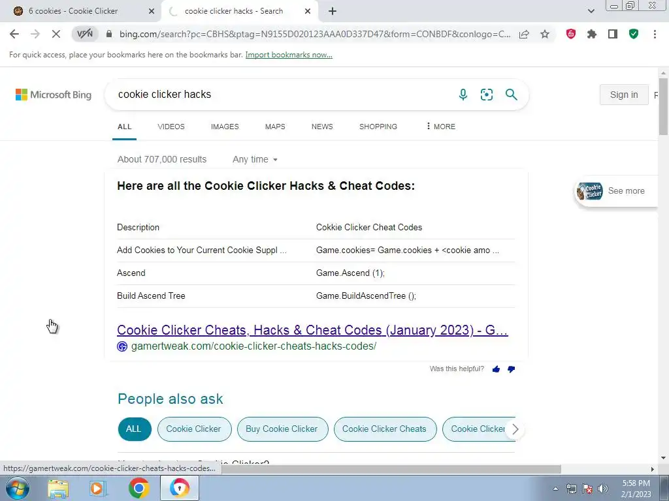Viewport: 669px width, 501px height.
Task: Click the share page icon in address bar
Action: 524,34
